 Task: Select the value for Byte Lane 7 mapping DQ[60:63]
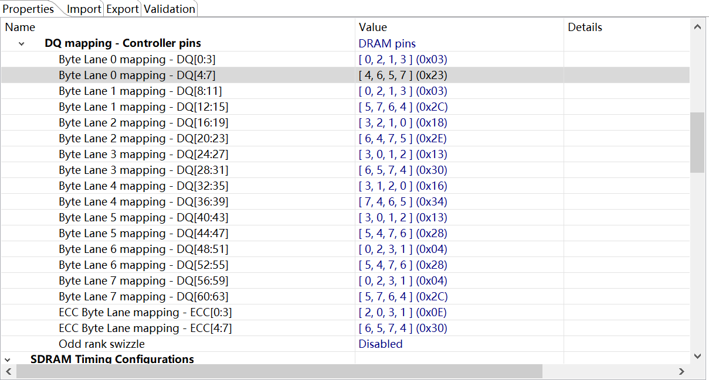click(x=402, y=296)
